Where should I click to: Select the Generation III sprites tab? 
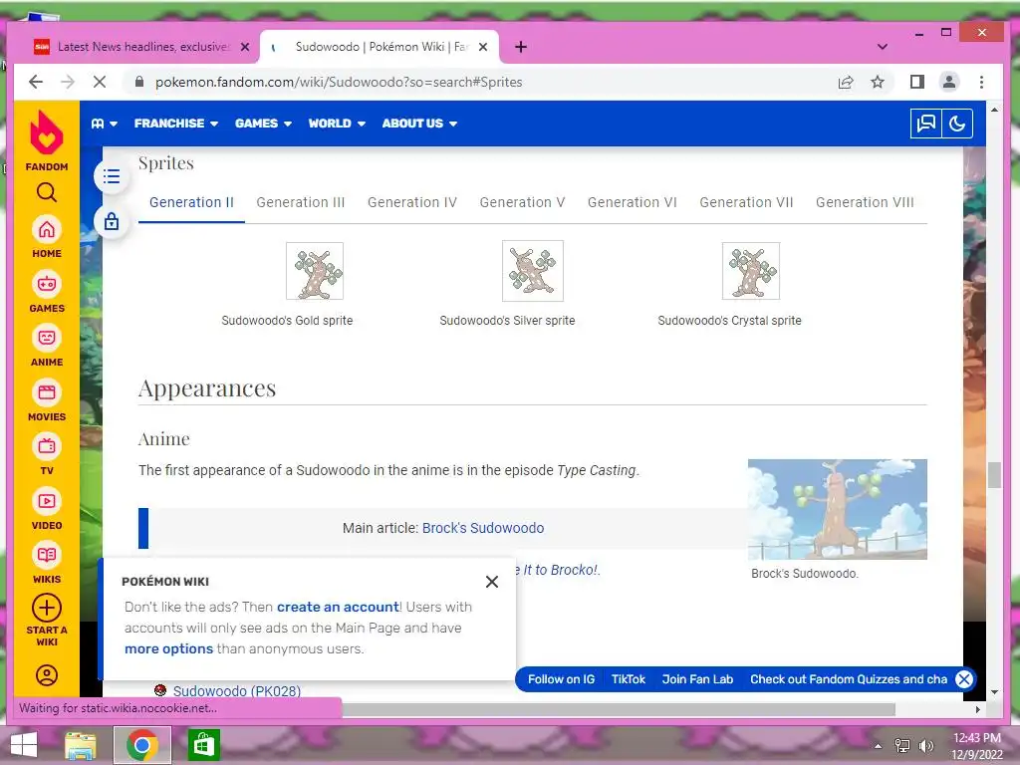pyautogui.click(x=301, y=203)
